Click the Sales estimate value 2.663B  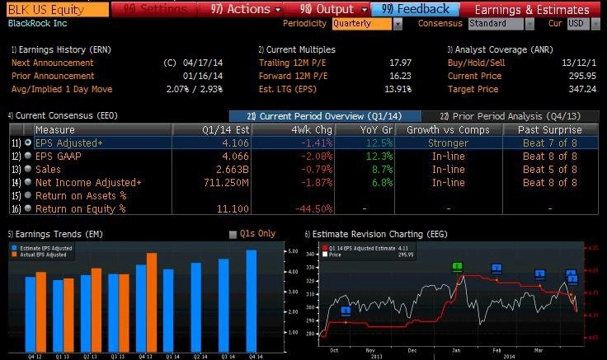(233, 170)
